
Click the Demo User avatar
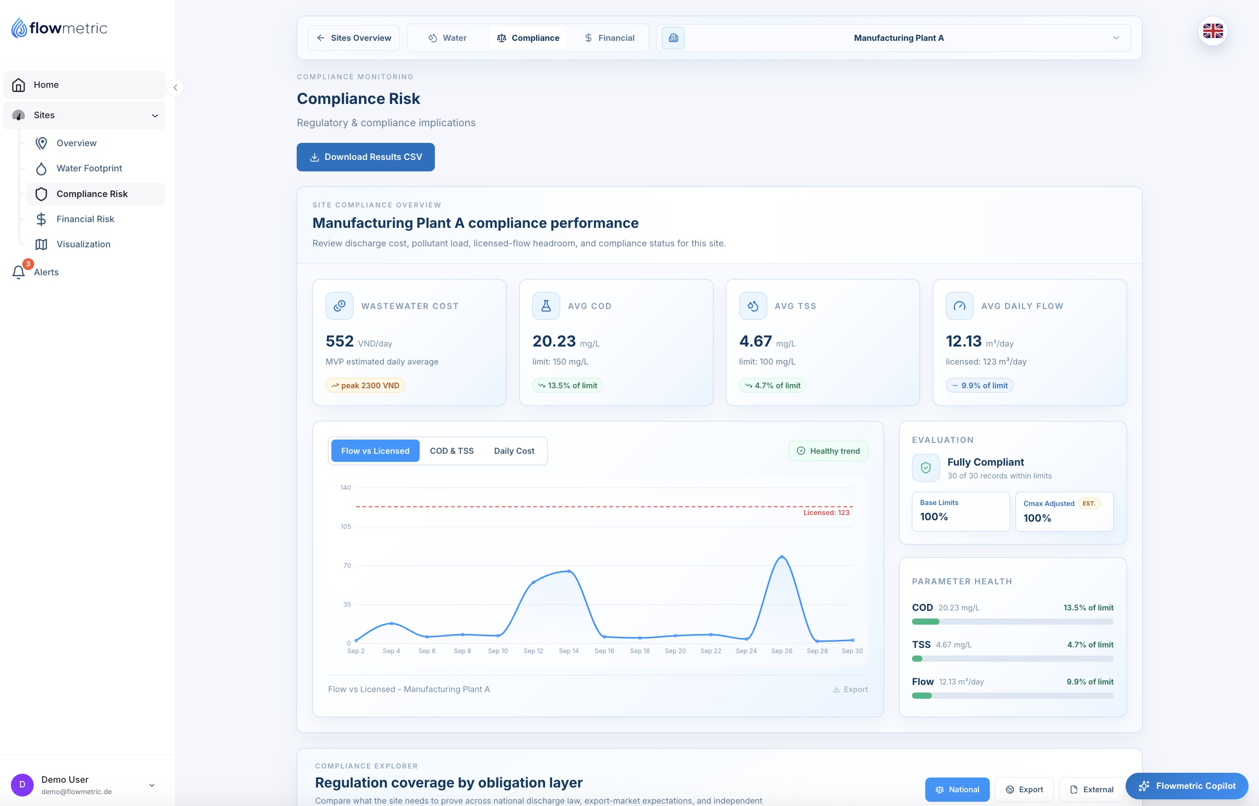(x=22, y=785)
